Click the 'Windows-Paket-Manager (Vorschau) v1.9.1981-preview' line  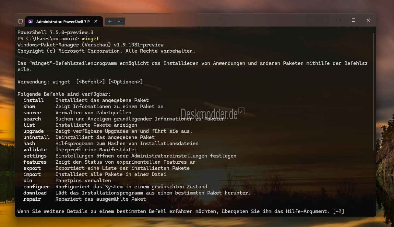click(x=90, y=45)
